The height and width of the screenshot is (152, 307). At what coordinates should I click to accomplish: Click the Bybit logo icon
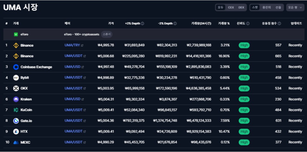[16, 78]
